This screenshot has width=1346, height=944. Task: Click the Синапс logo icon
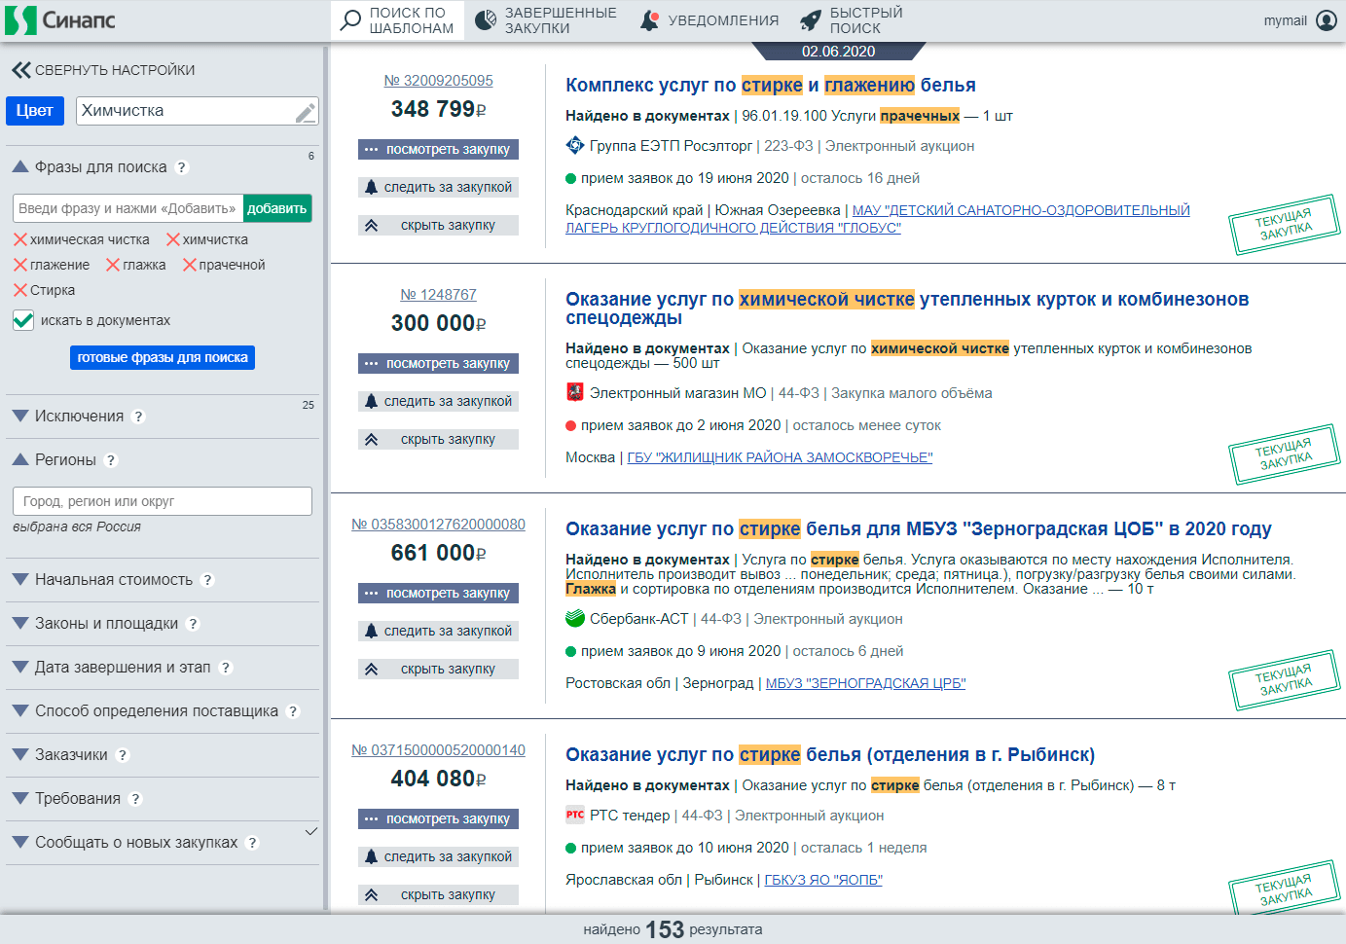pyautogui.click(x=20, y=20)
